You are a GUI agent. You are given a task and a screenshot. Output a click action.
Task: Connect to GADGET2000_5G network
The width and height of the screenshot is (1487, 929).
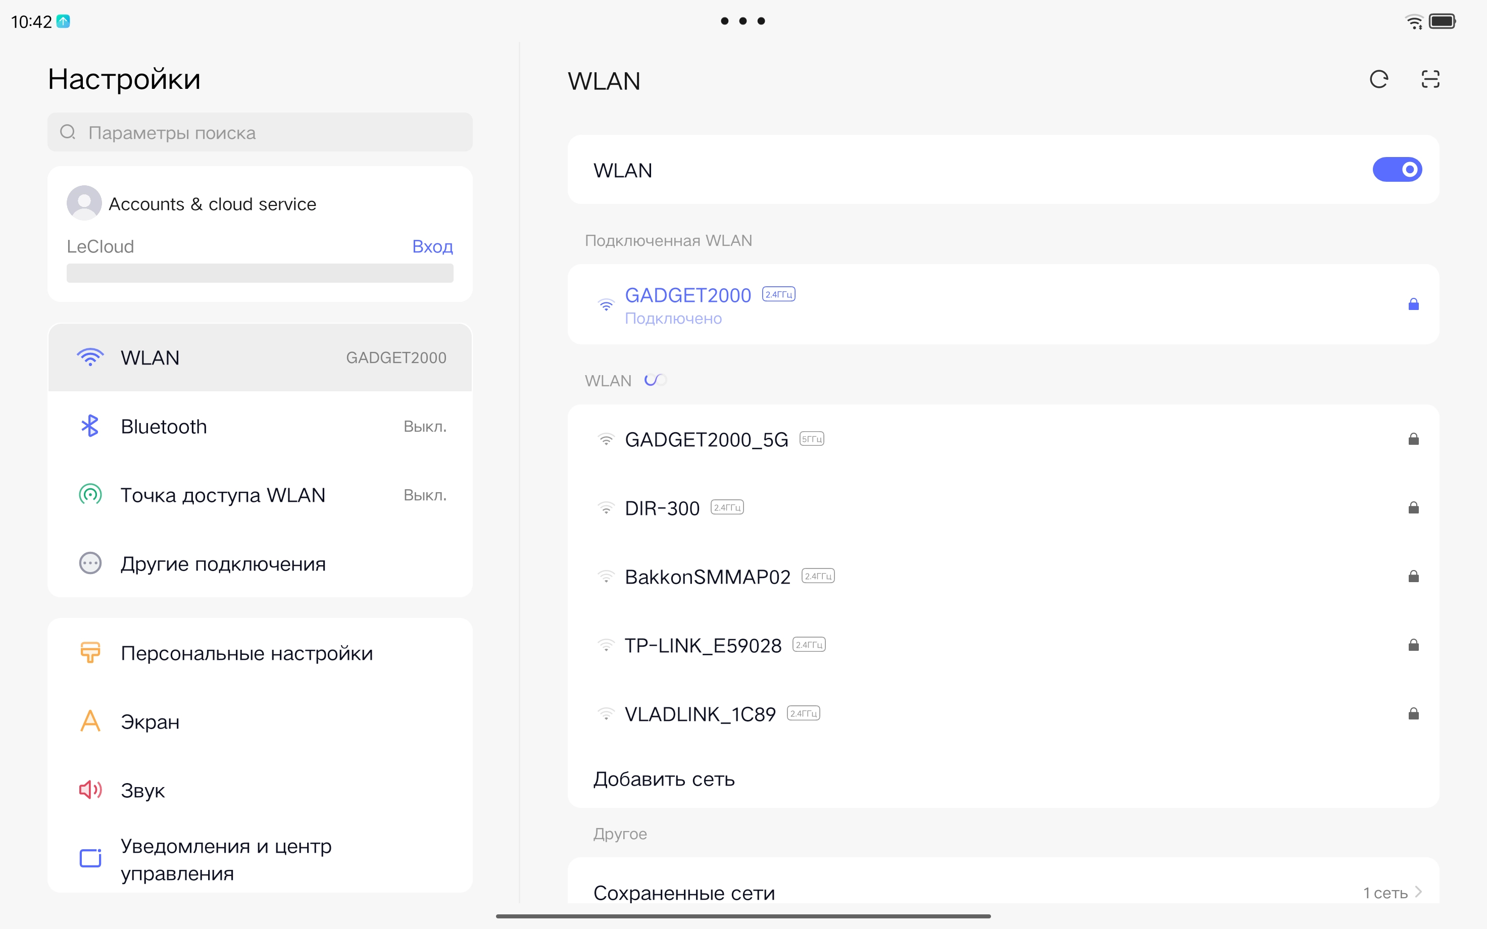click(1003, 439)
